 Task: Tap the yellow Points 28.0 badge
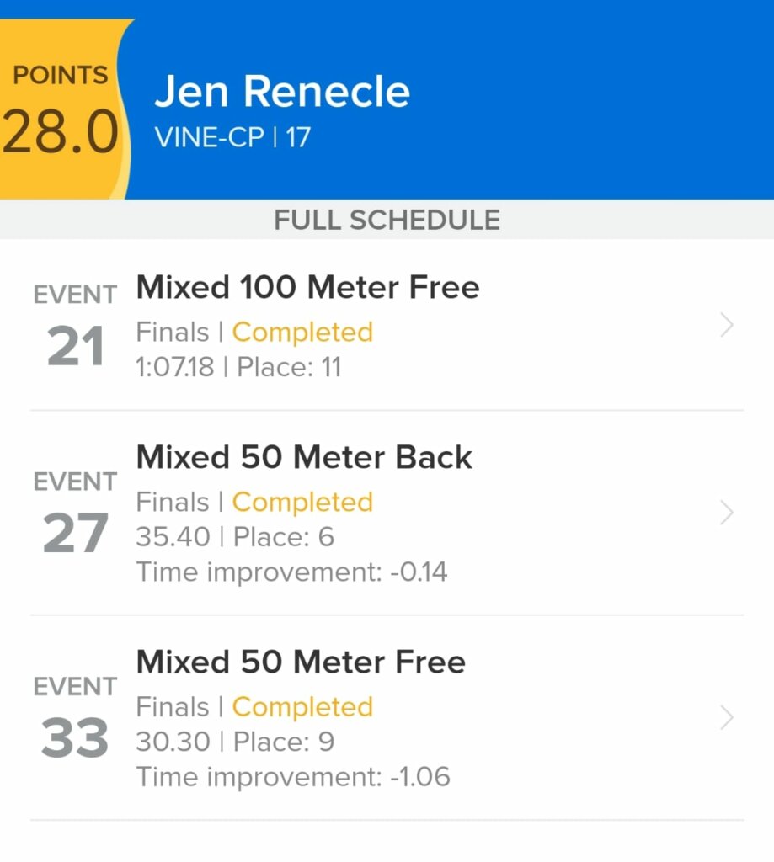point(62,109)
